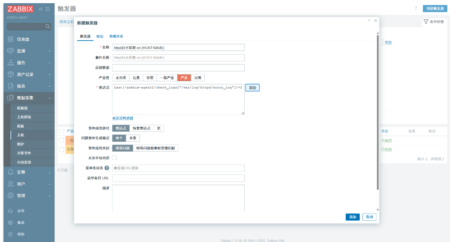
Task: Expand the 告警 menu chevron
Action: pyautogui.click(x=50, y=172)
